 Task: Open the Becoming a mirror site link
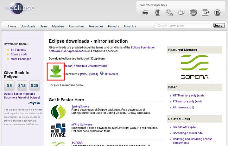click(187, 133)
